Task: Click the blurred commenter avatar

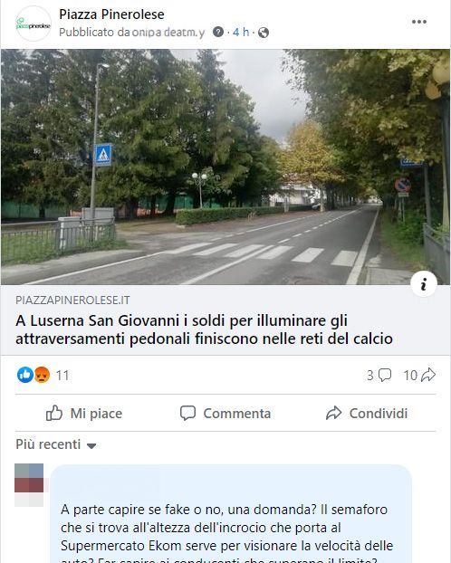Action: [x=29, y=485]
